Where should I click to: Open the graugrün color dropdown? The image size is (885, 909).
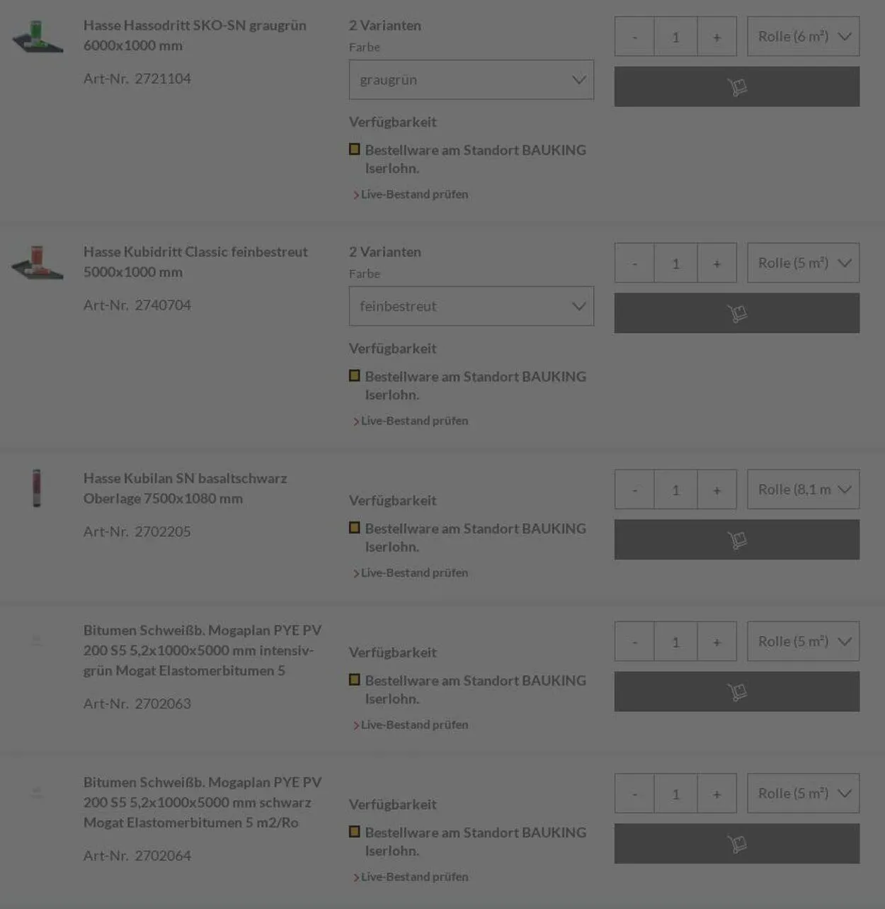point(471,79)
